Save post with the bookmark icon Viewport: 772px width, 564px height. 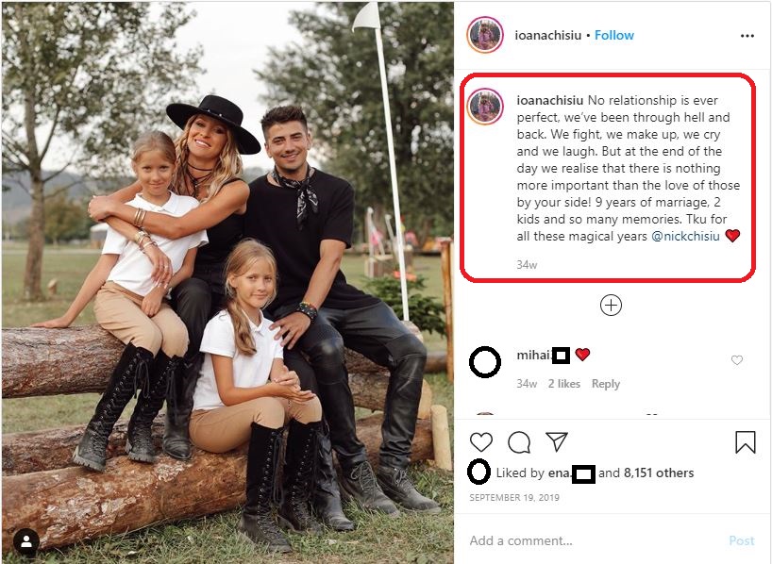(746, 442)
